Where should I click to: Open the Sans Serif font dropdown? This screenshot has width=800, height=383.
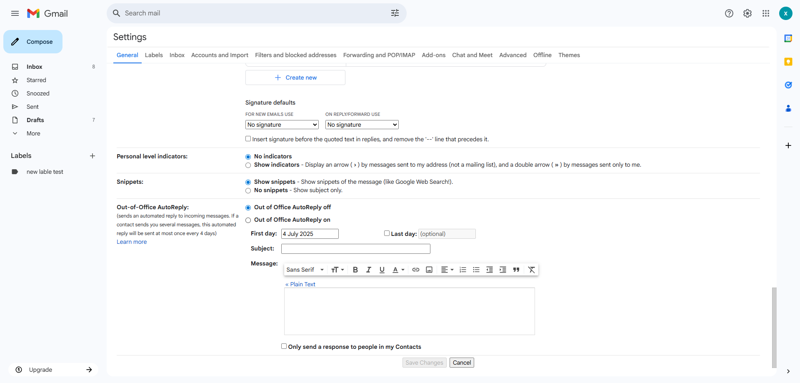(x=305, y=270)
